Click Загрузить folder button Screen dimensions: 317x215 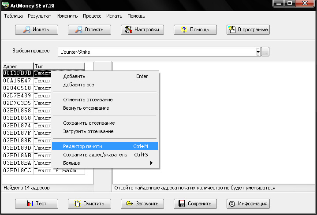tap(142, 204)
